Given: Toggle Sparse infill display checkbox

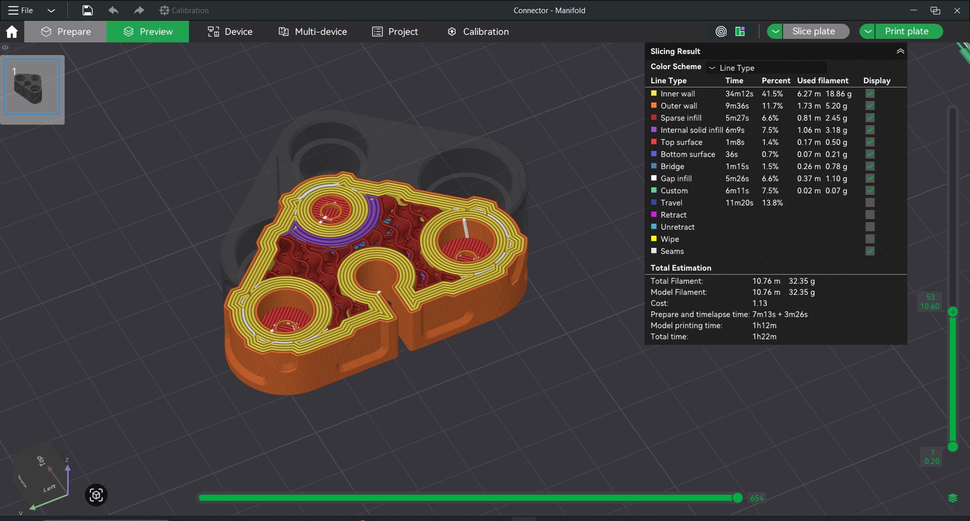Looking at the screenshot, I should point(870,118).
